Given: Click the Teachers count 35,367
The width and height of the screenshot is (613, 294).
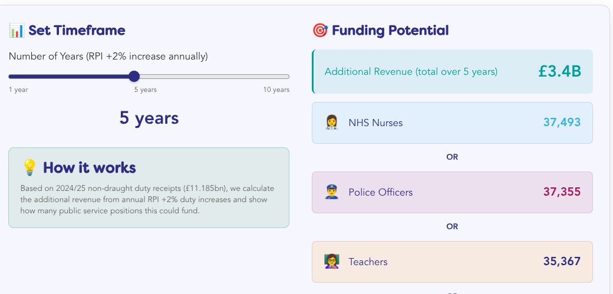Looking at the screenshot, I should (x=562, y=262).
